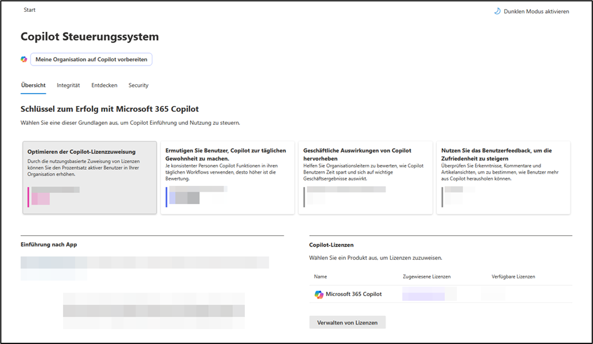Click the Name column header

tap(321, 277)
